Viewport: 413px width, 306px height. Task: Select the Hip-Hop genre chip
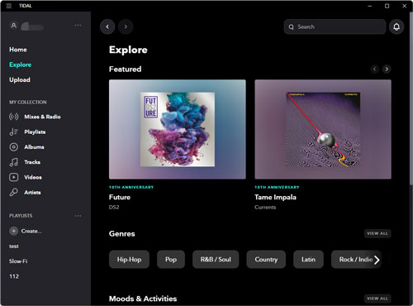129,260
